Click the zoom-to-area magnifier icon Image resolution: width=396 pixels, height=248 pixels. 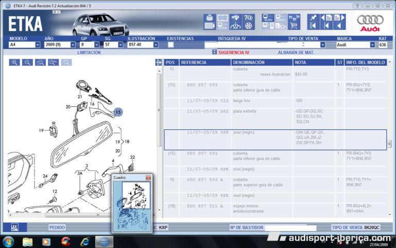pyautogui.click(x=40, y=63)
